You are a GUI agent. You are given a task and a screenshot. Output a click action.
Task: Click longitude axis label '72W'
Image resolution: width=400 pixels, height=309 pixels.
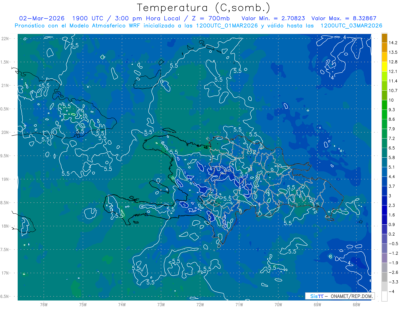pyautogui.click(x=200, y=304)
